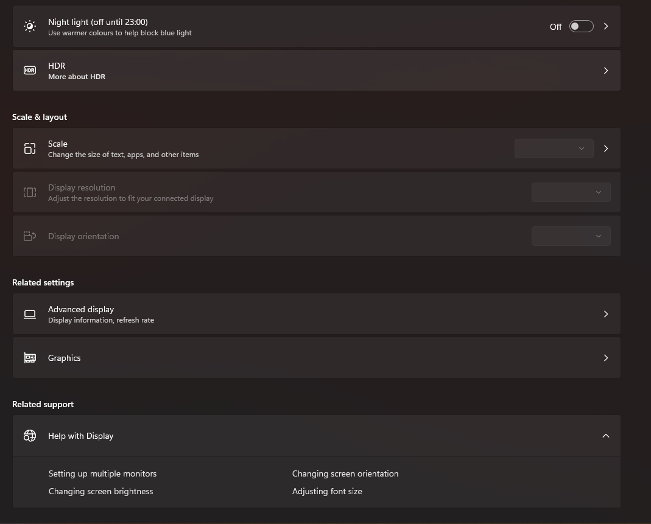This screenshot has height=524, width=651.
Task: Toggle the Night light switch
Action: [581, 27]
